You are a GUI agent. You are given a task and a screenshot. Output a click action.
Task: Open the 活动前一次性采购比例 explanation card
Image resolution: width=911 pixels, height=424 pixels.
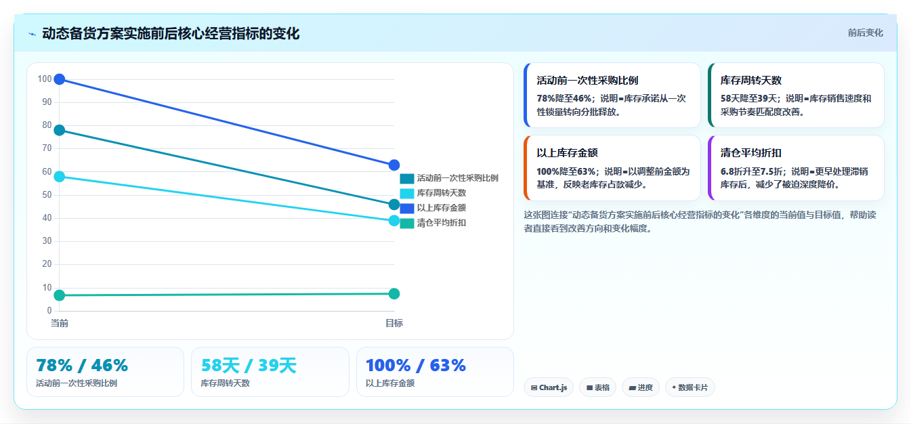pyautogui.click(x=612, y=96)
